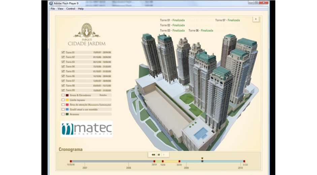Click the current position marker on the timeline
The height and width of the screenshot is (175, 317).
point(202,161)
